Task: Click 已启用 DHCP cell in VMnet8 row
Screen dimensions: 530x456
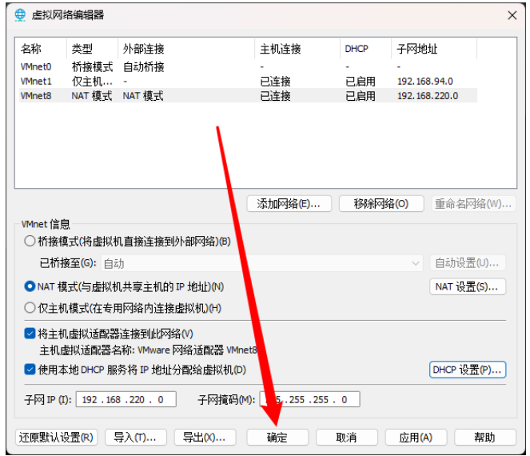Action: 361,96
